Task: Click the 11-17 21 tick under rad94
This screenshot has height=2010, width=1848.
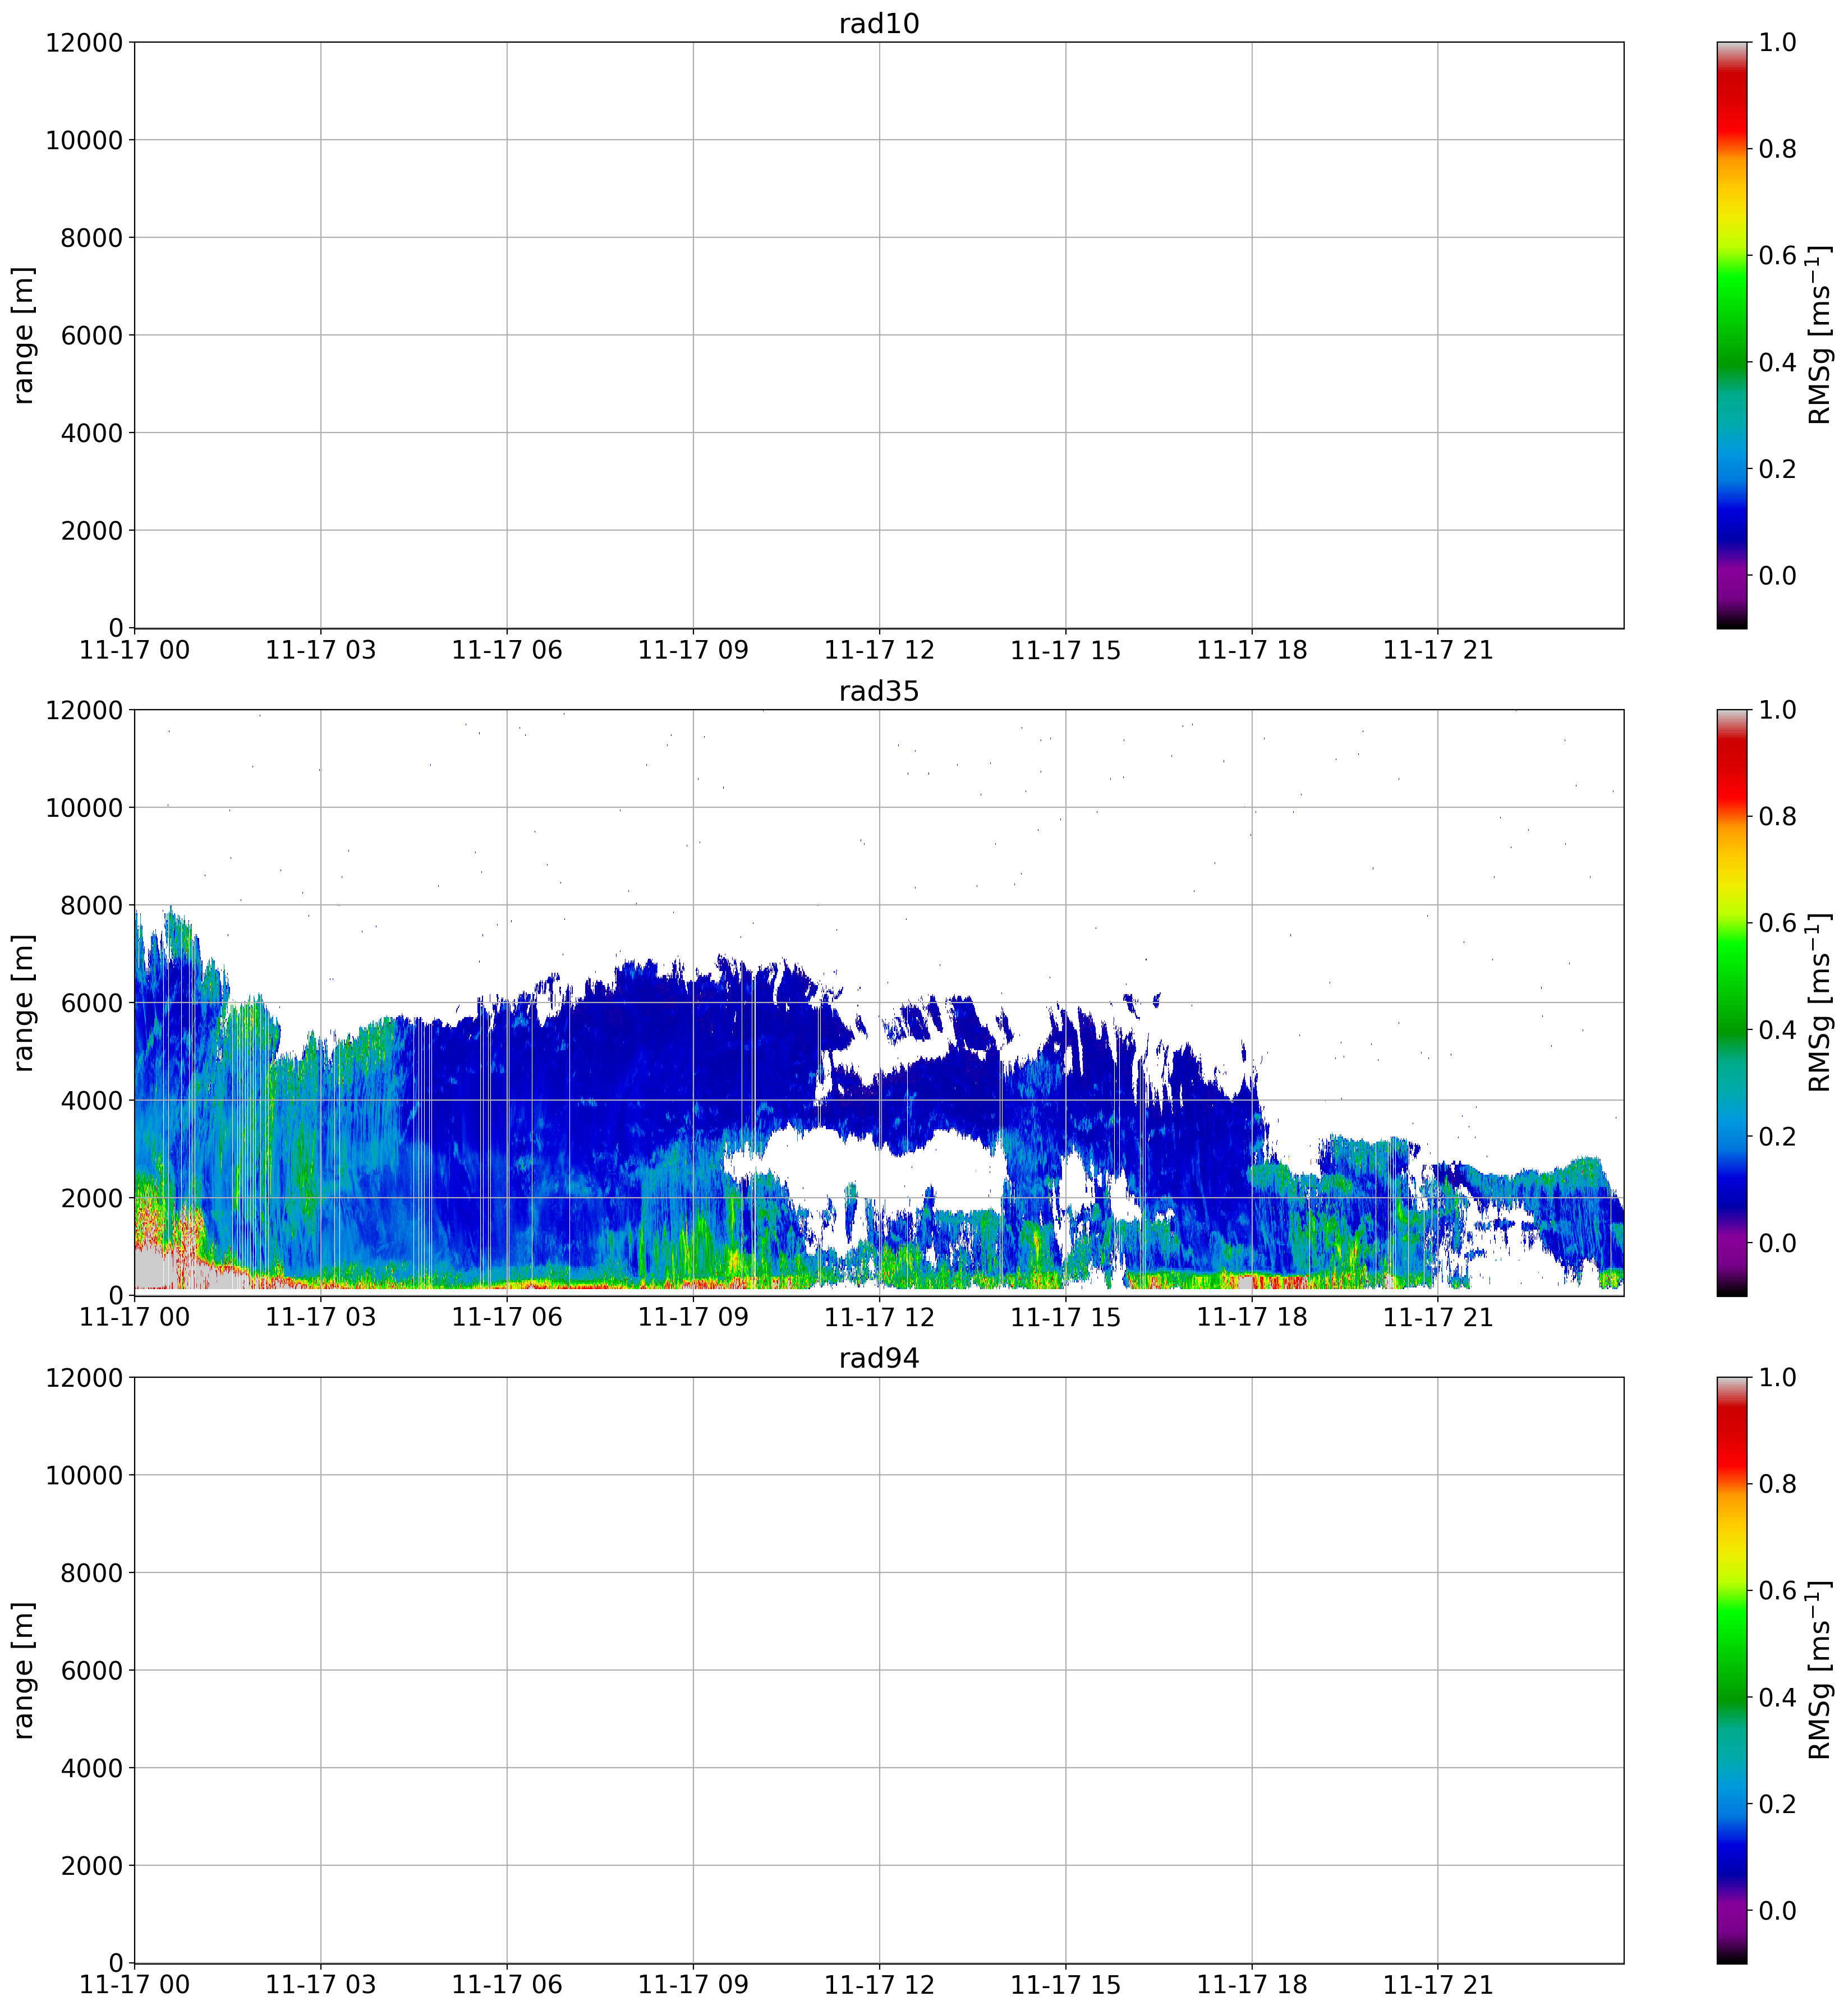Action: [1437, 1984]
